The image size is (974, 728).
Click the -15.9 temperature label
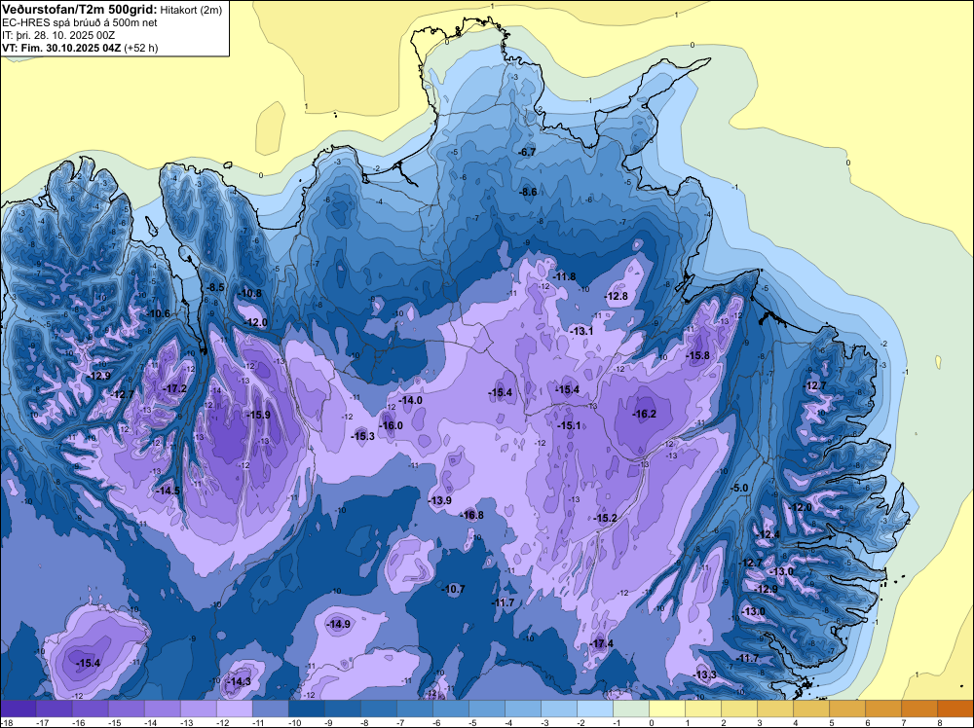[259, 416]
